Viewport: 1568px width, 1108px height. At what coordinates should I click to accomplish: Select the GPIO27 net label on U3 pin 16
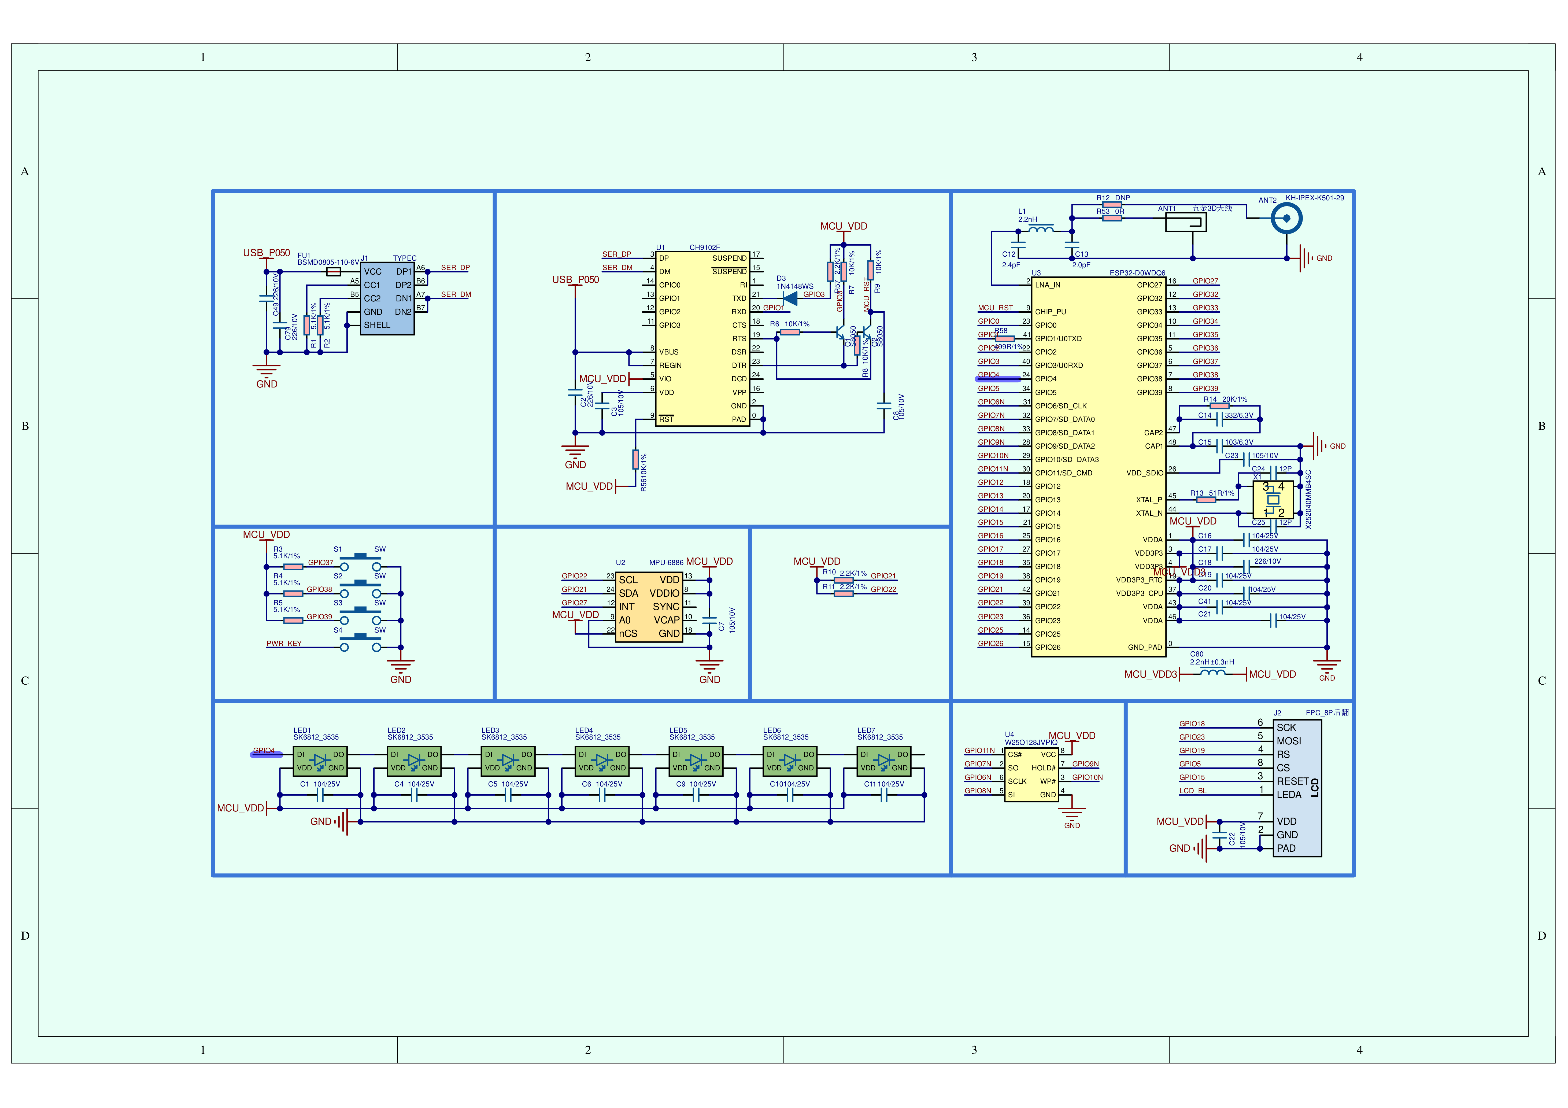click(x=1205, y=282)
